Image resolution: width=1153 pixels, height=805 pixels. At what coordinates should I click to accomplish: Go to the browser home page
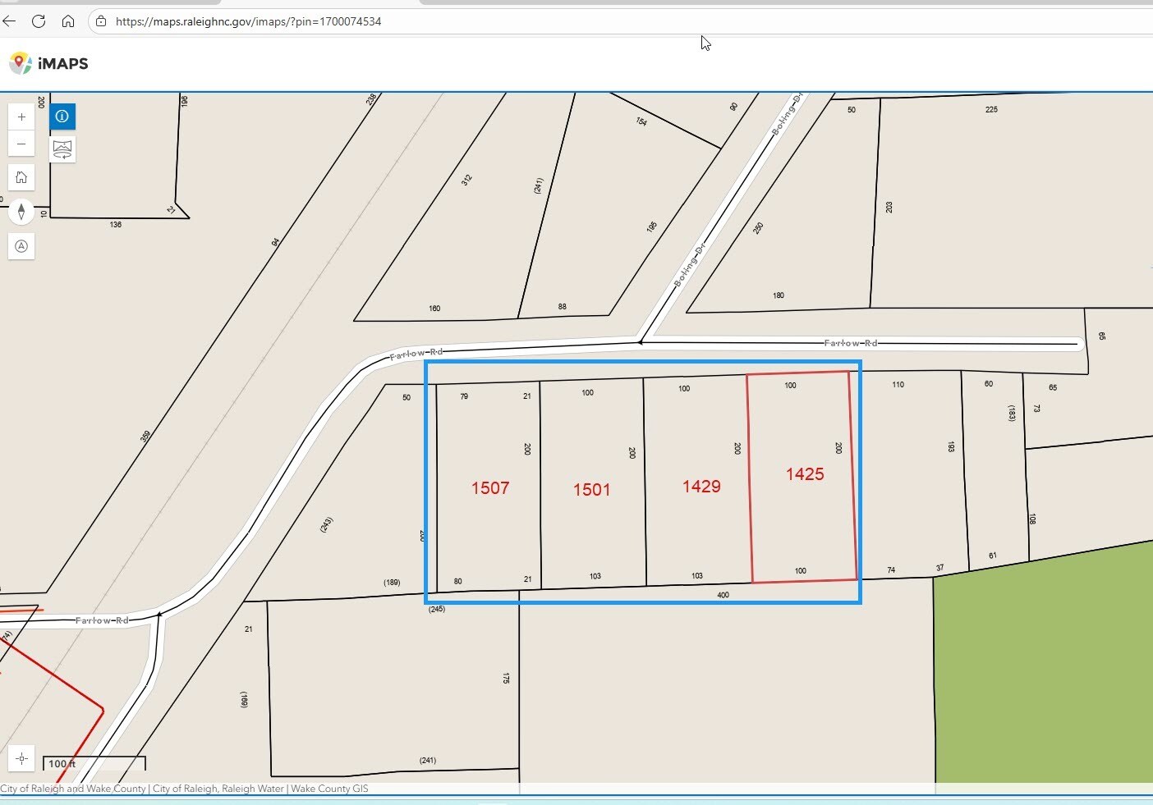point(68,21)
